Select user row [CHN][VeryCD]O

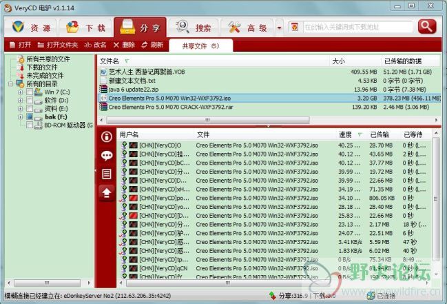275,145
